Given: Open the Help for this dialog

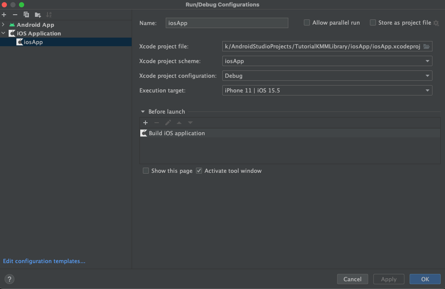Looking at the screenshot, I should (9, 279).
